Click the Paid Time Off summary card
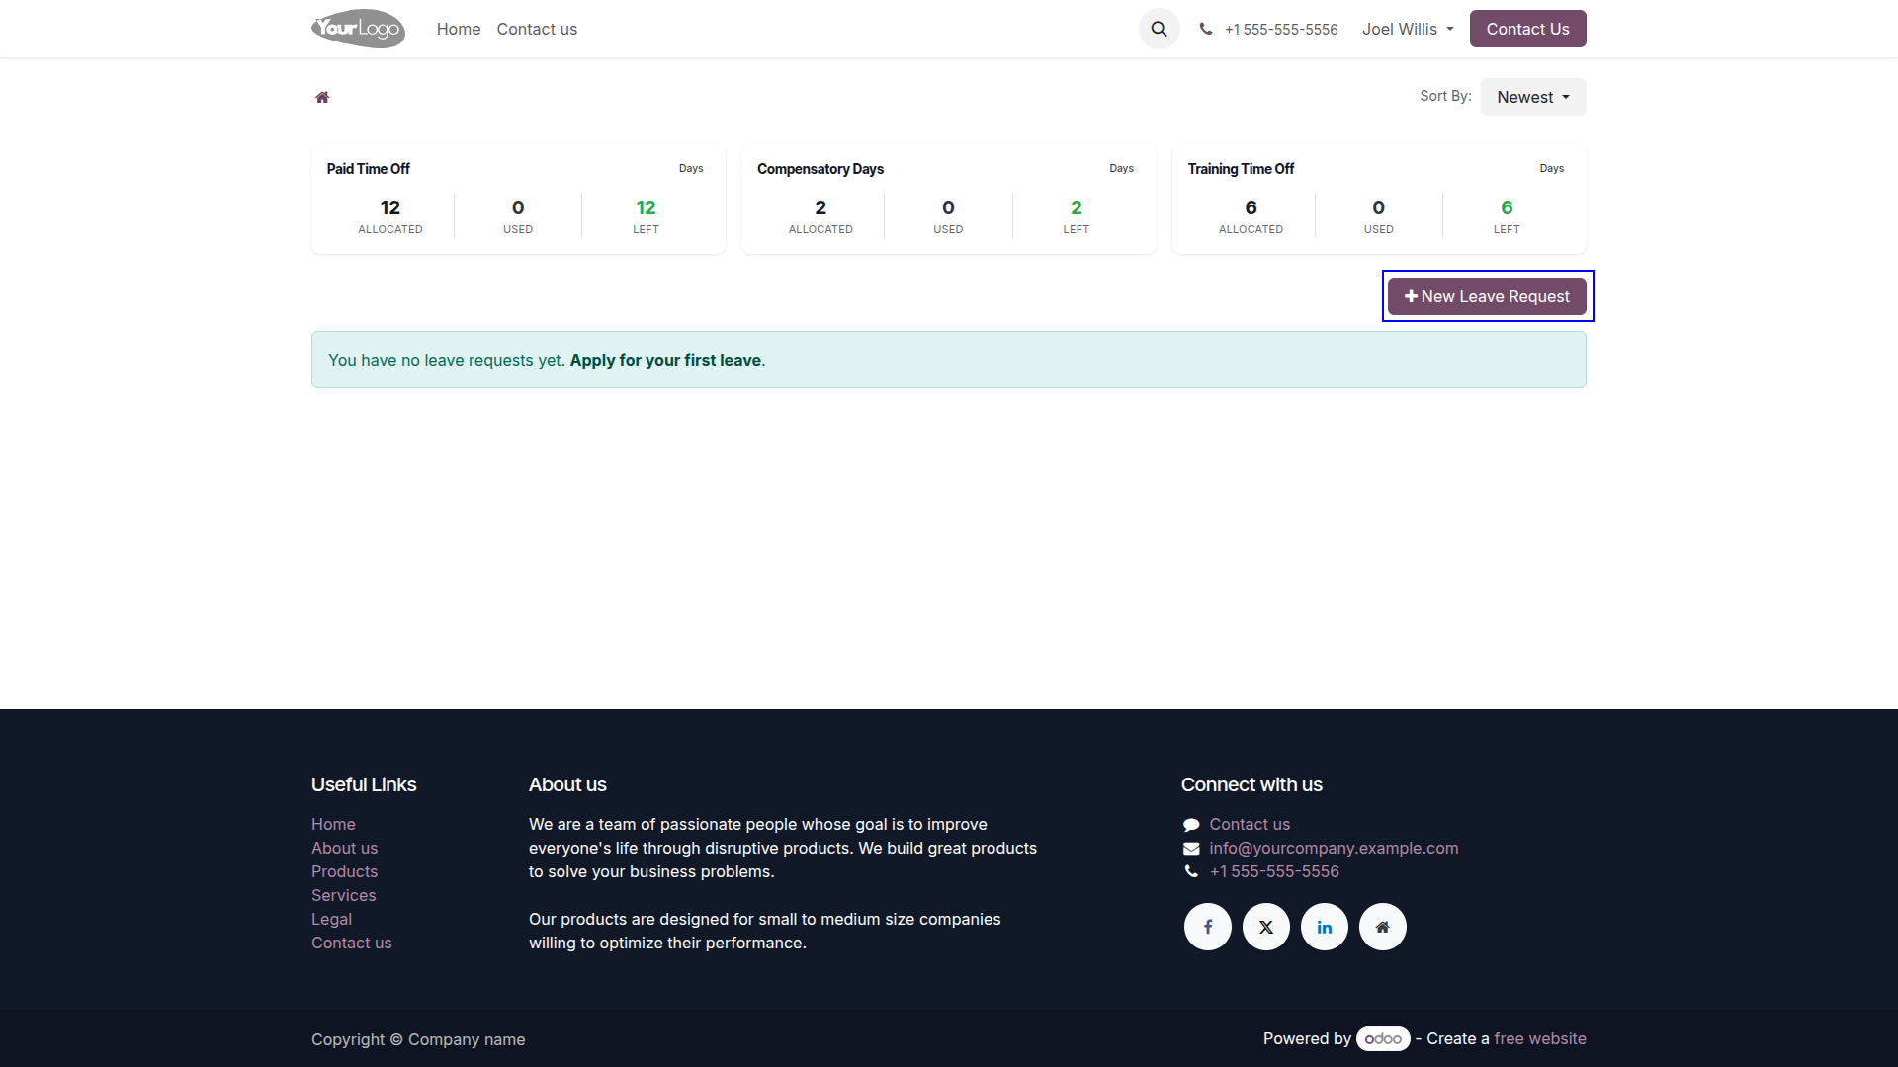This screenshot has width=1898, height=1067. (518, 200)
